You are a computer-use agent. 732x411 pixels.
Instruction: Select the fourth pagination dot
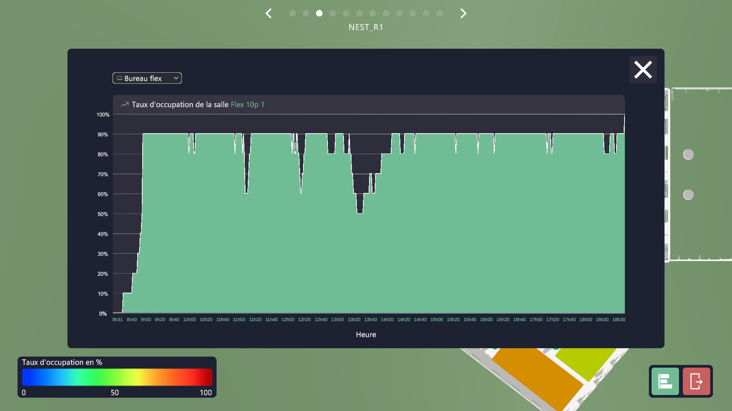(x=332, y=13)
